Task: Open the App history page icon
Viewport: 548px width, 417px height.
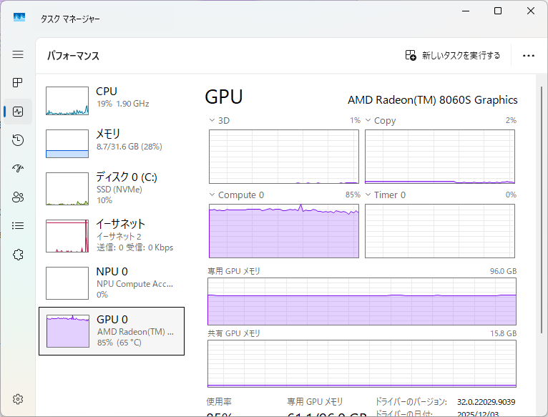Action: click(x=18, y=139)
